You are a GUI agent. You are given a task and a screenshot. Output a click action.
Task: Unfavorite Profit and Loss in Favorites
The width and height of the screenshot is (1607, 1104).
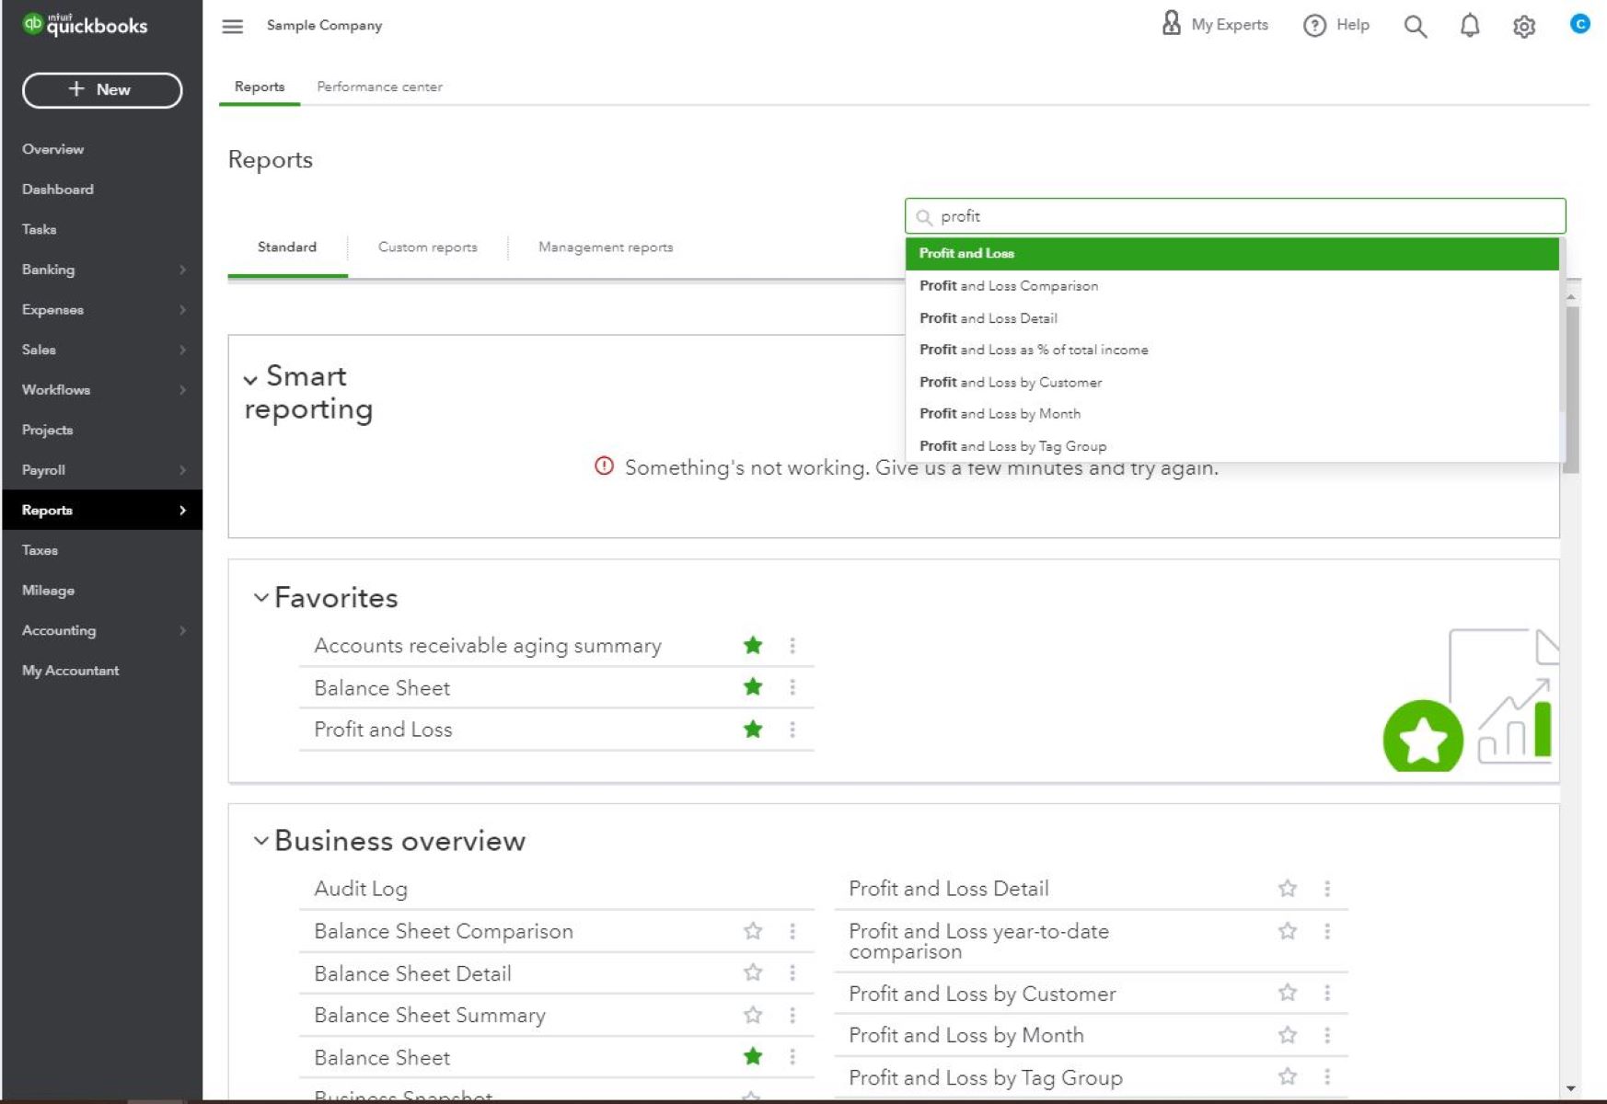(752, 729)
